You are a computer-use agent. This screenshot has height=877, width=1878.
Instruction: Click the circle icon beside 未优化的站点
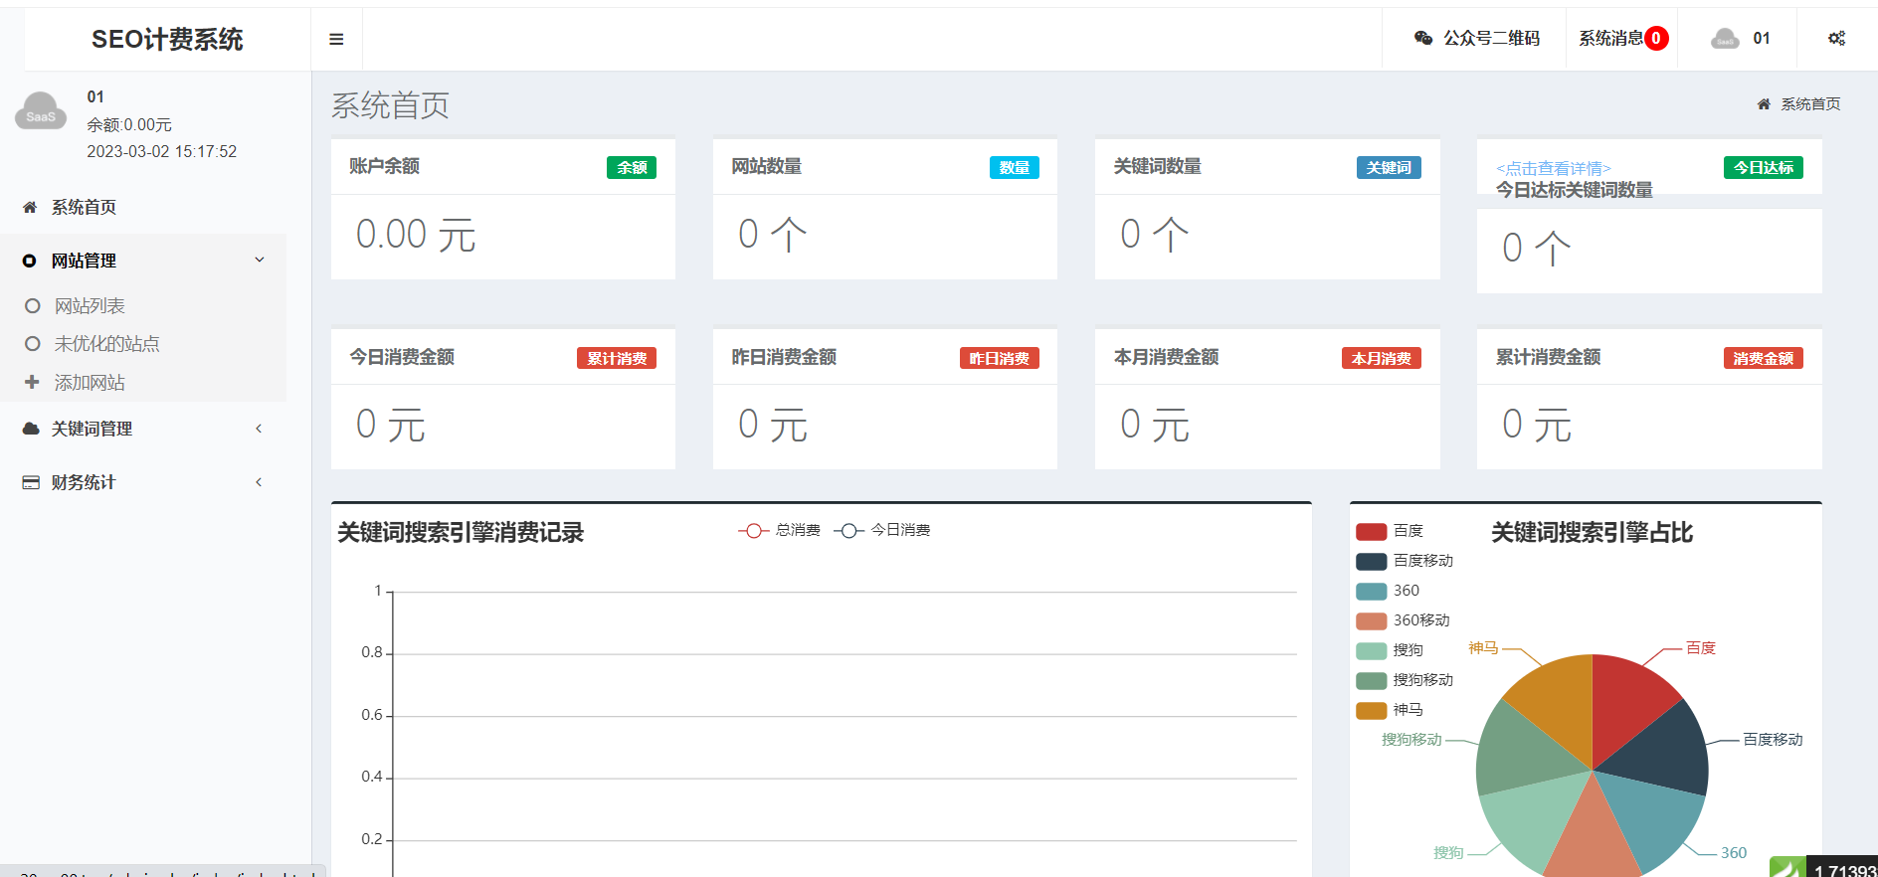click(33, 344)
